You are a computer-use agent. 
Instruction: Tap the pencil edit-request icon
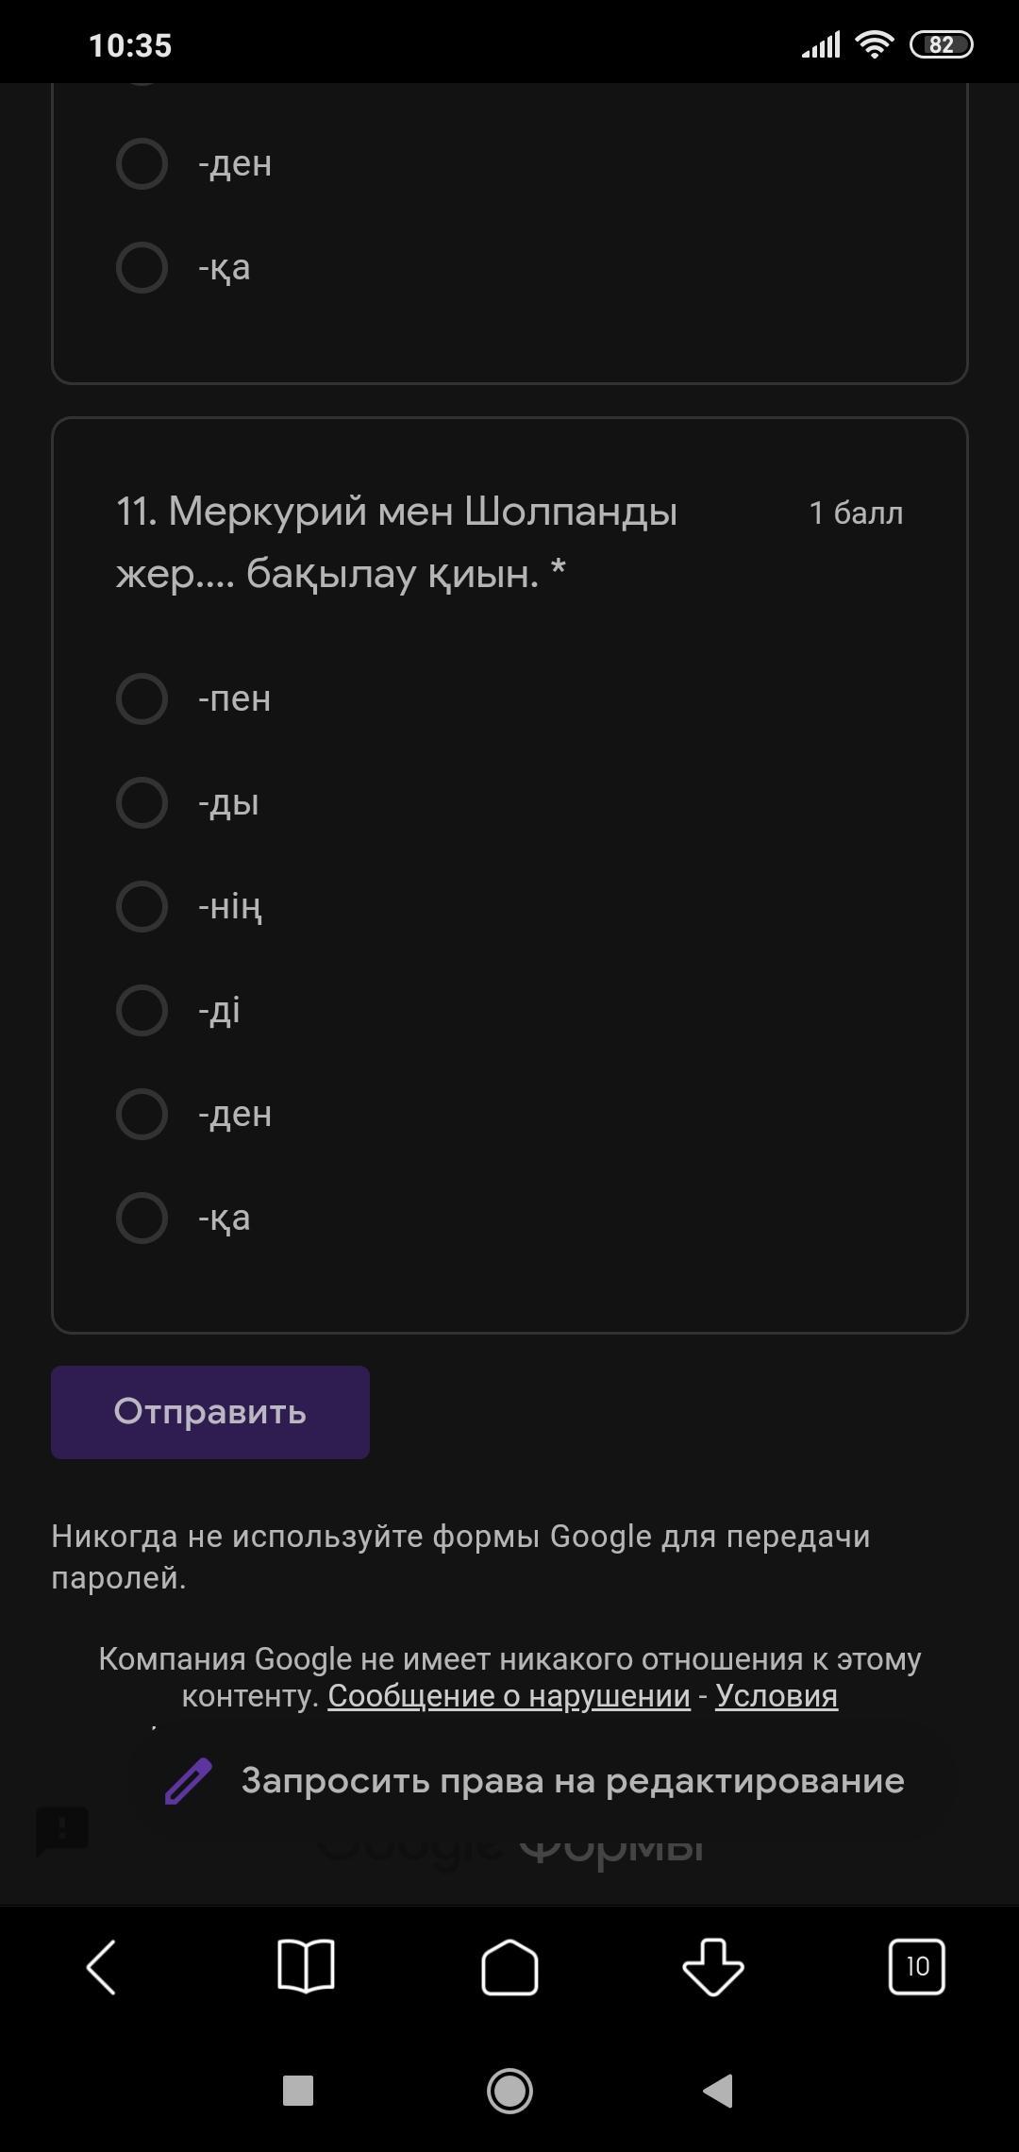189,1781
